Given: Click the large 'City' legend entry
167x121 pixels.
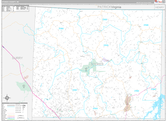Looking at the screenshot, I should pyautogui.click(x=24, y=105).
